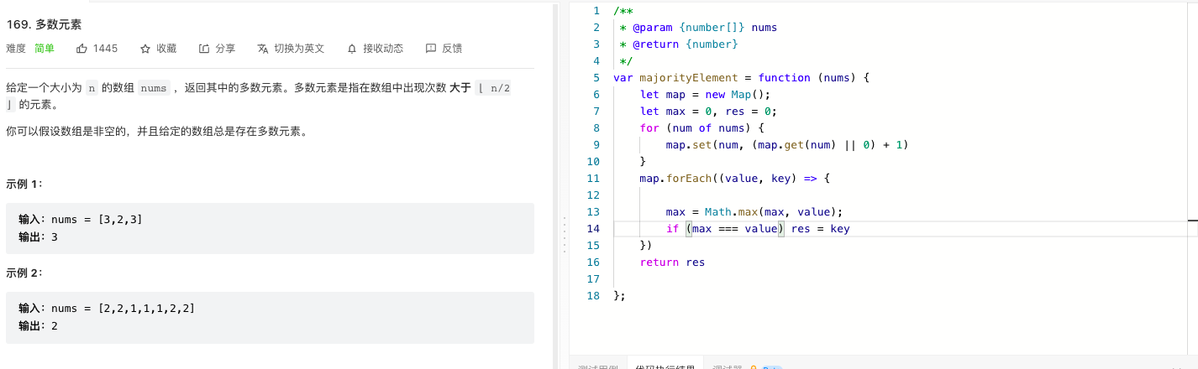Click the max = Math.max(max, value); line

coord(754,211)
